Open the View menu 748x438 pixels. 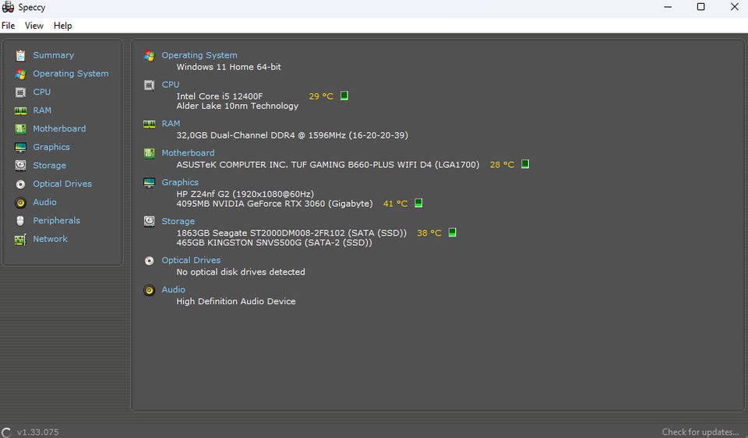[x=34, y=26]
